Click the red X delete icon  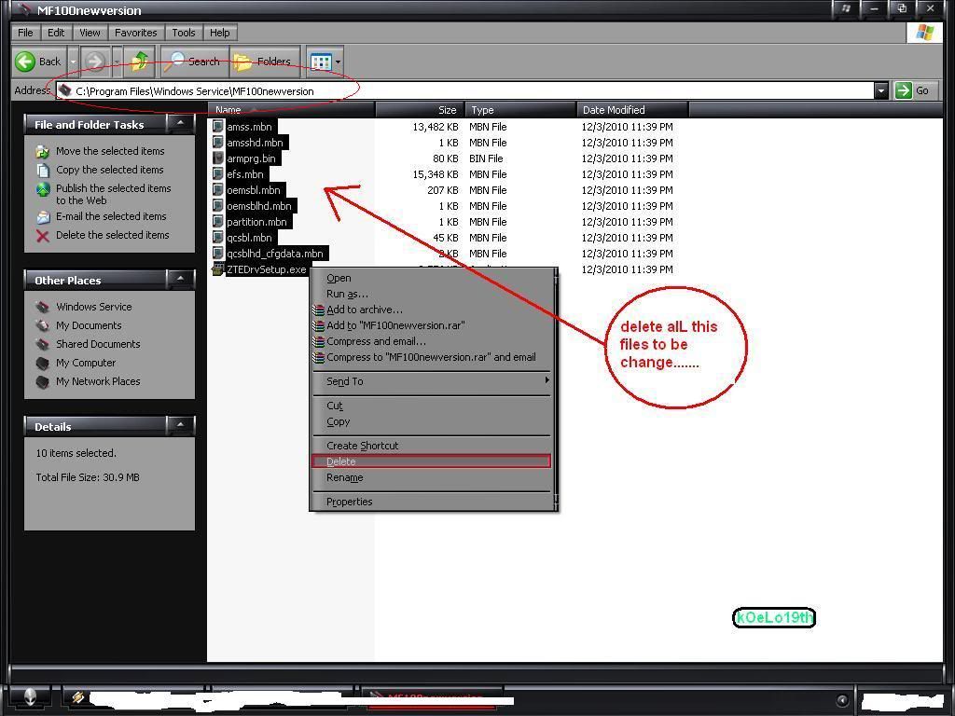coord(43,236)
